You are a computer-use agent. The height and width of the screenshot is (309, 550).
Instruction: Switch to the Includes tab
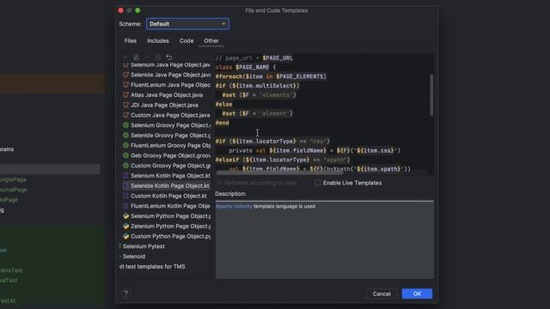pos(158,40)
